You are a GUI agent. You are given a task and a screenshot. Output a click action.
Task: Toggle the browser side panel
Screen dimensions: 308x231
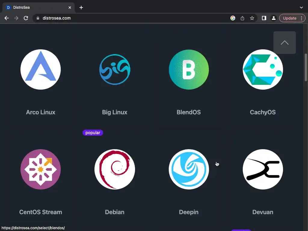coord(264,18)
